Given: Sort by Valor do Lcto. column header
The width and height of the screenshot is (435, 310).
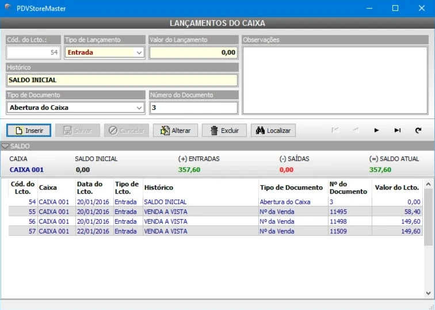Looking at the screenshot, I should pos(396,187).
